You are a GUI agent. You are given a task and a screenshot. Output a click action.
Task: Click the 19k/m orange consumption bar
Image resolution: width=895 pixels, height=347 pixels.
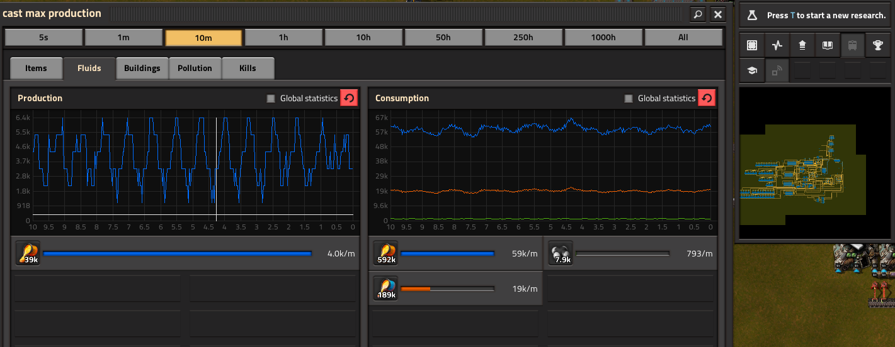coord(447,289)
